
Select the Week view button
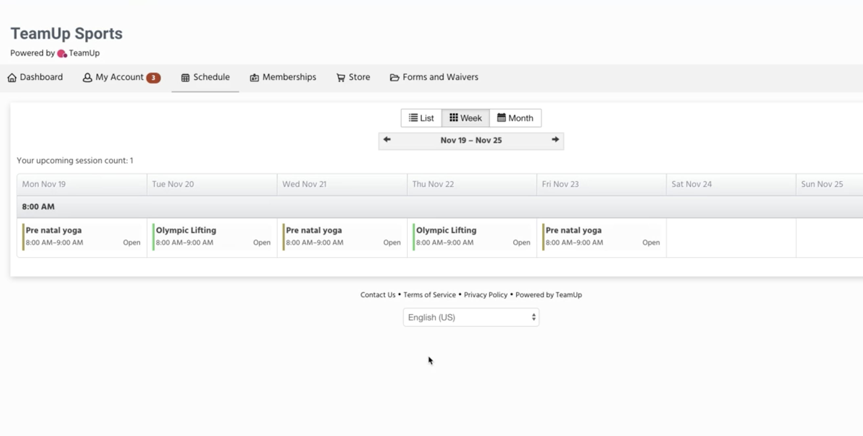point(465,118)
